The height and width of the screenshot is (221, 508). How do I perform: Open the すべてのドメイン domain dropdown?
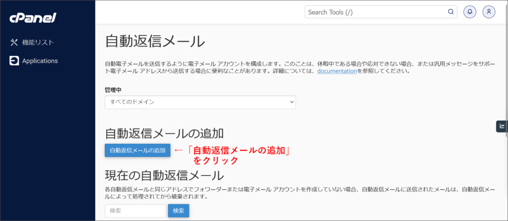[x=200, y=102]
